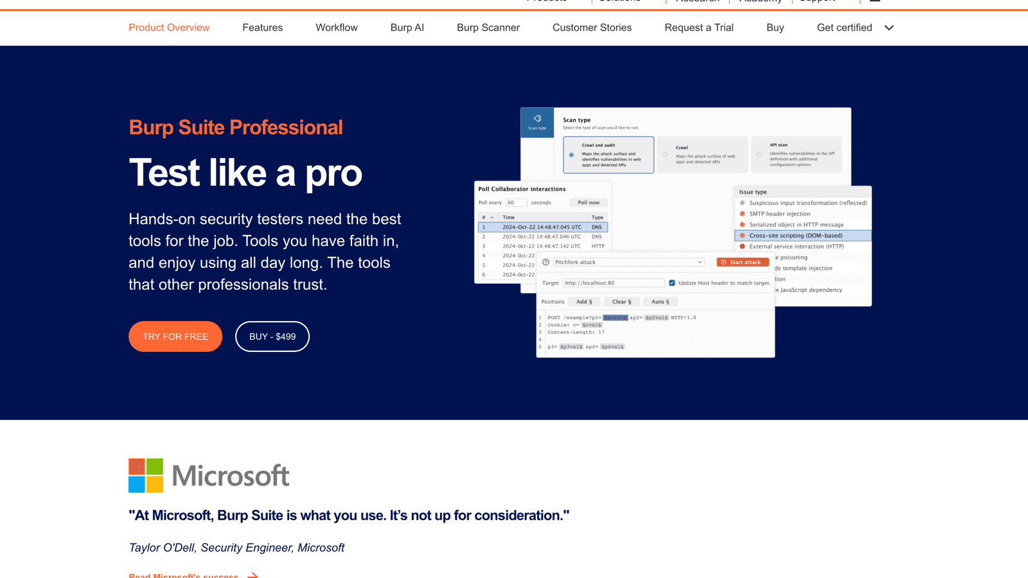
Task: Click the Crawl and audit option card
Action: coord(608,155)
